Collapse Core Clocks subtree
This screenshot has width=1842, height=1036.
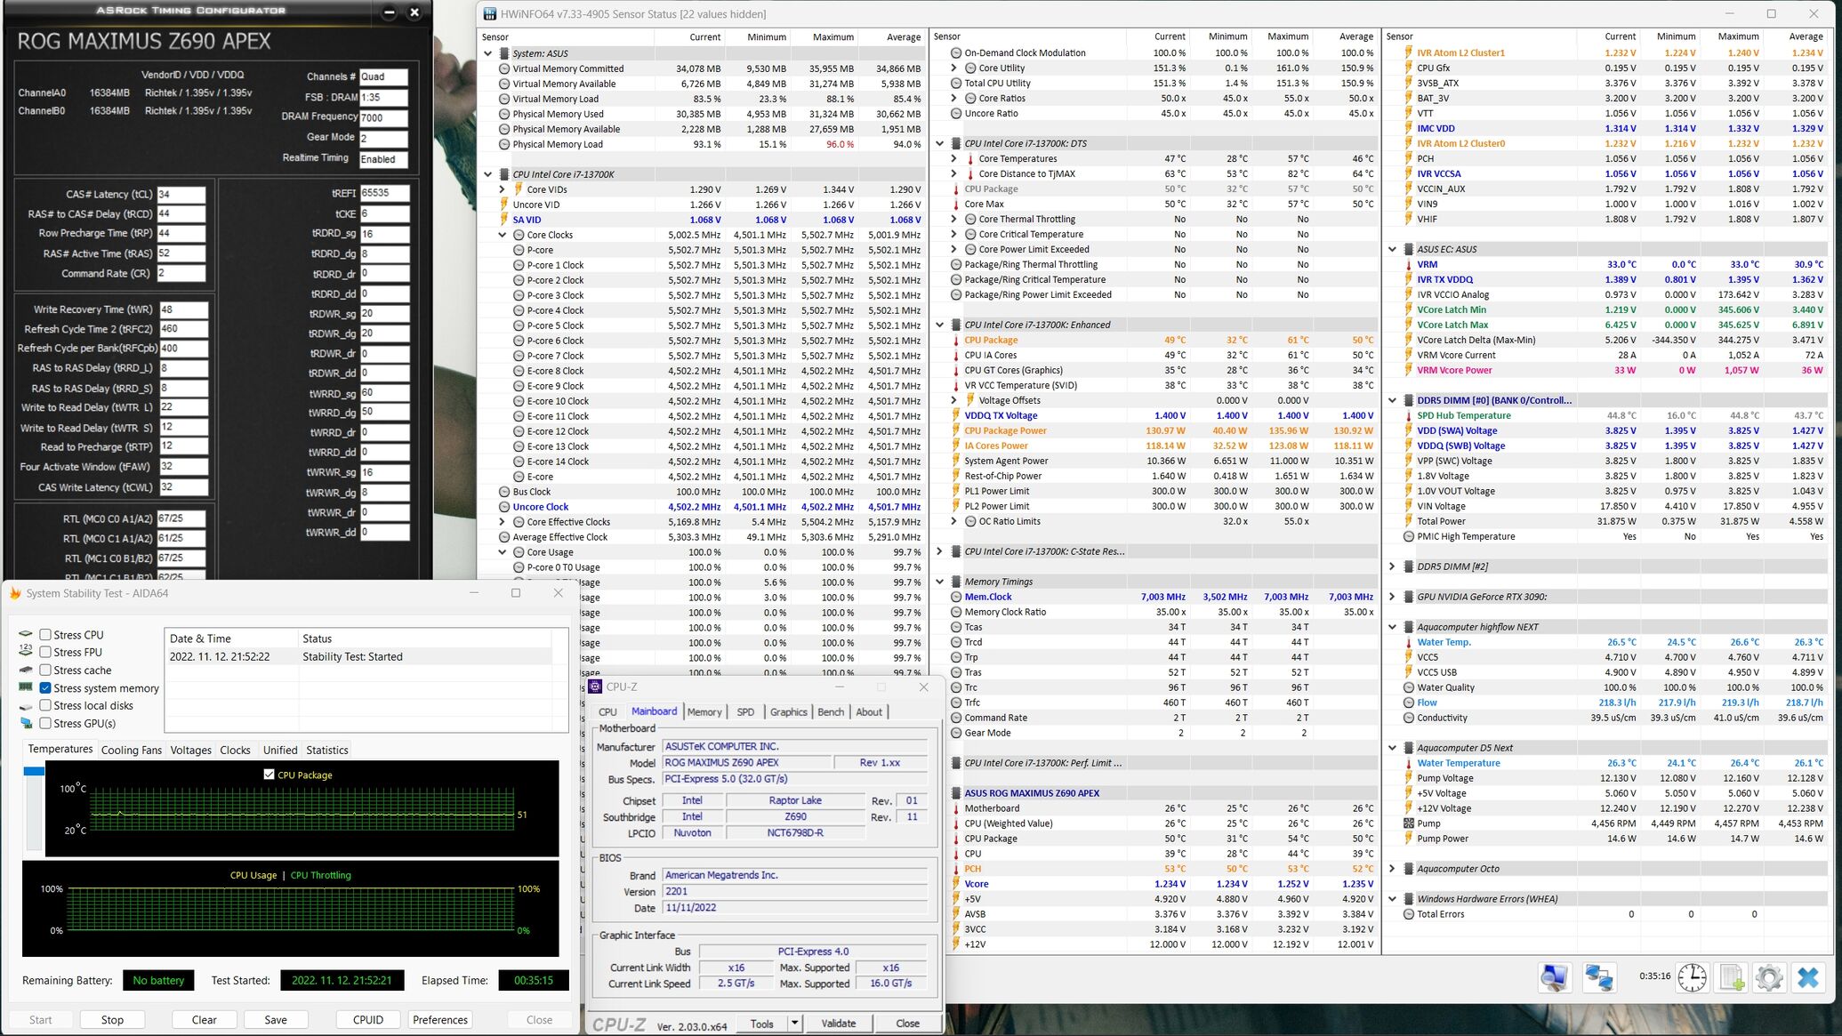[x=503, y=235]
